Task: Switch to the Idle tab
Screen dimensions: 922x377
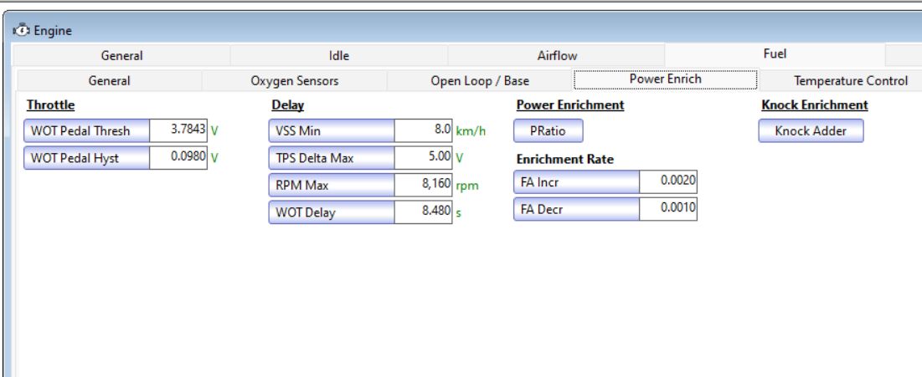Action: 338,56
